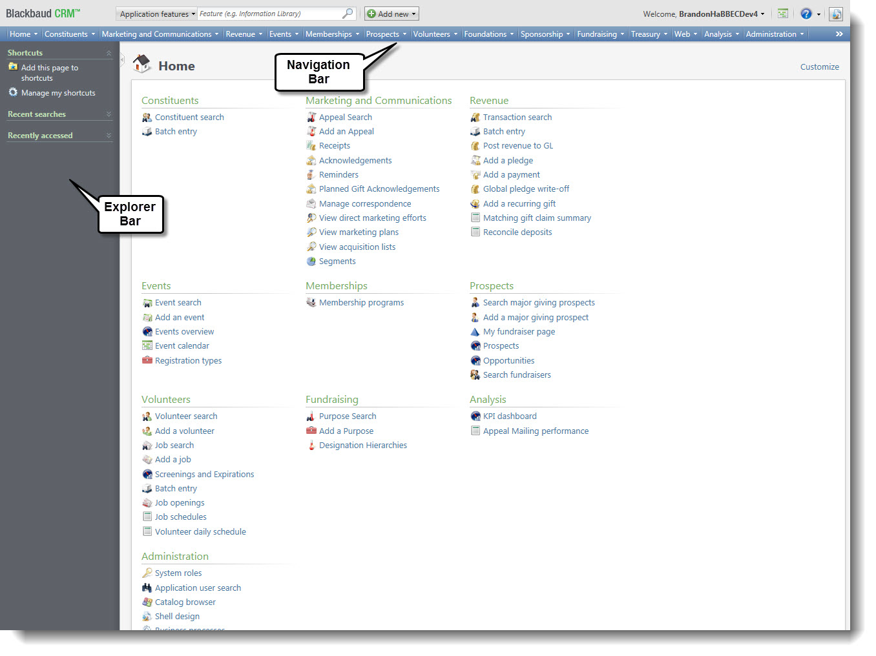Screen dimensions: 876x656
Task: Open the Add new dropdown button
Action: [x=391, y=14]
